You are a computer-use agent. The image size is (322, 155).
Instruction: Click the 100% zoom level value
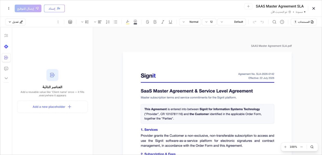[293, 147]
